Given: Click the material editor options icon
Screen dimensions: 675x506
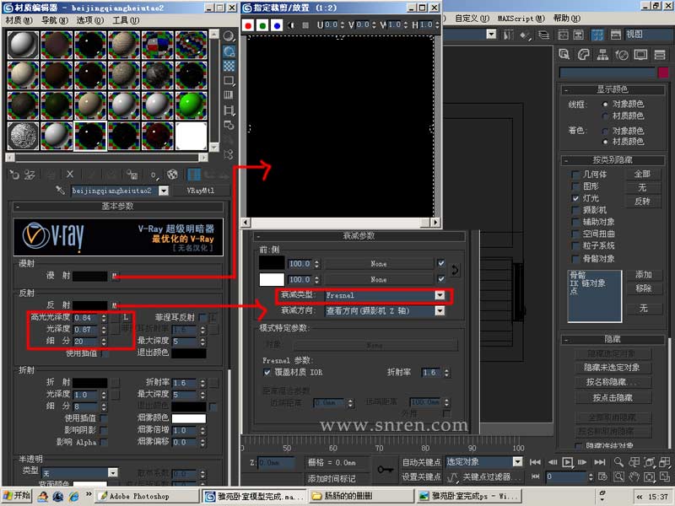Looking at the screenshot, I should [x=229, y=125].
